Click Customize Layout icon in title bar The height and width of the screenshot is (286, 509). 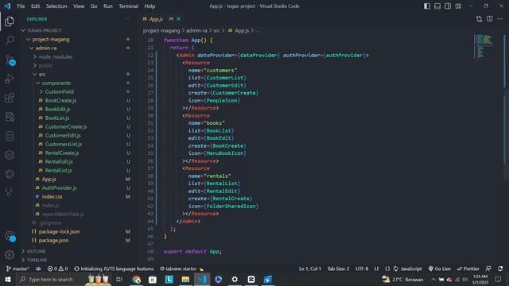point(458,6)
